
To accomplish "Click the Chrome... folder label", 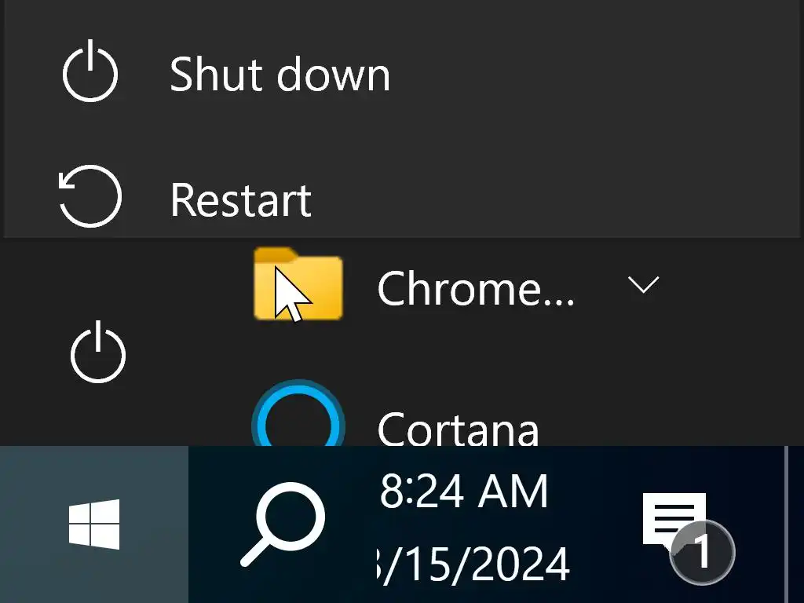I will coord(475,289).
